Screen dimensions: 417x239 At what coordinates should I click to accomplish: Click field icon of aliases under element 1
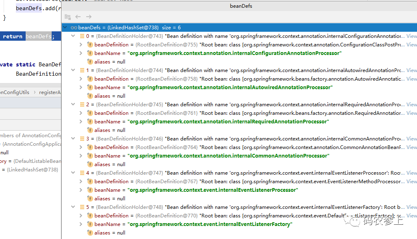(90, 96)
